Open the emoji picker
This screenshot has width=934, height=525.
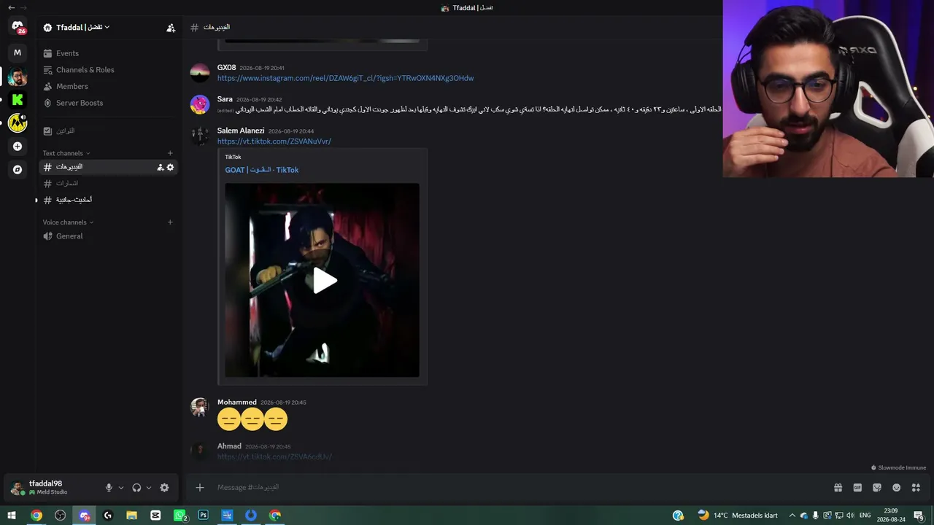pos(896,488)
